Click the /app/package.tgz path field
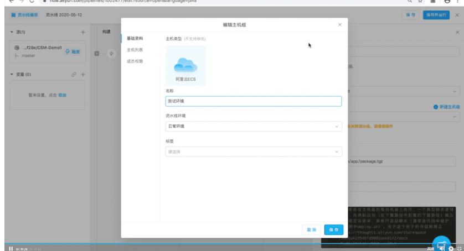 (402, 161)
